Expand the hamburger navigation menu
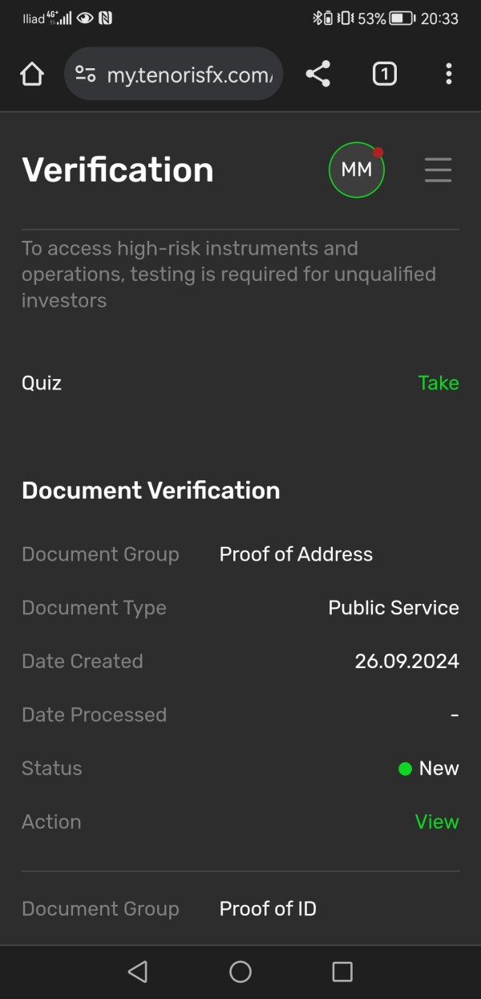The height and width of the screenshot is (999, 481). click(x=438, y=169)
